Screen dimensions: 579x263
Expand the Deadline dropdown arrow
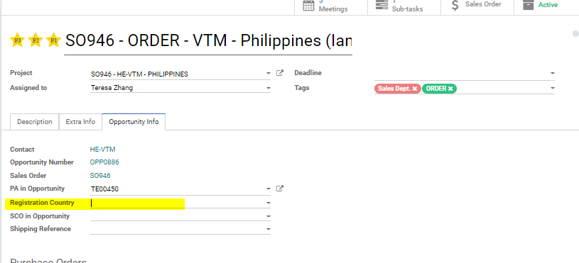pyautogui.click(x=553, y=73)
